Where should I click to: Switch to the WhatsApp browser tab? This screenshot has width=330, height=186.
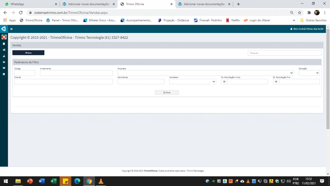point(30,4)
